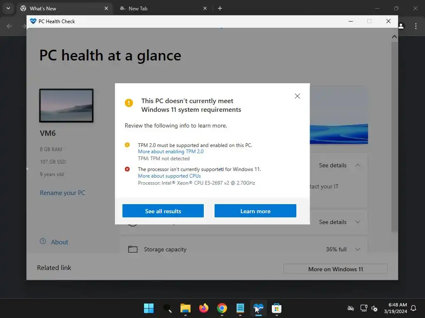Viewport: 425px width, 318px height.
Task: Click the Processor Intel Xeon E5-2697 text
Action: tap(196, 183)
